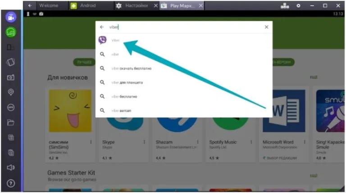
Task: Choose suggestion viber для планшета
Action: point(184,82)
